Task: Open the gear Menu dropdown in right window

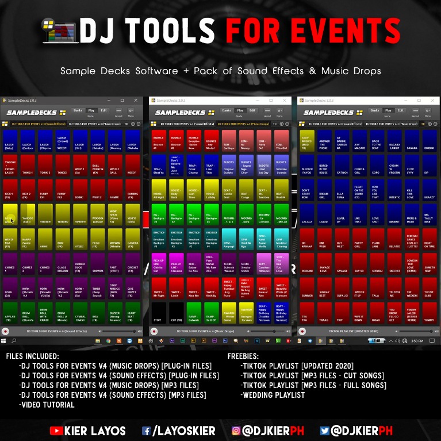Action: (428, 111)
